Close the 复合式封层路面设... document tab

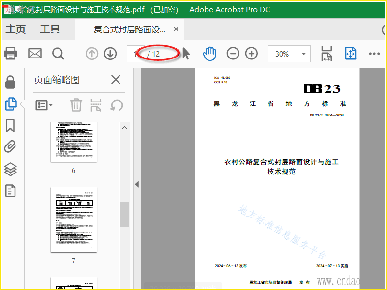click(x=176, y=29)
